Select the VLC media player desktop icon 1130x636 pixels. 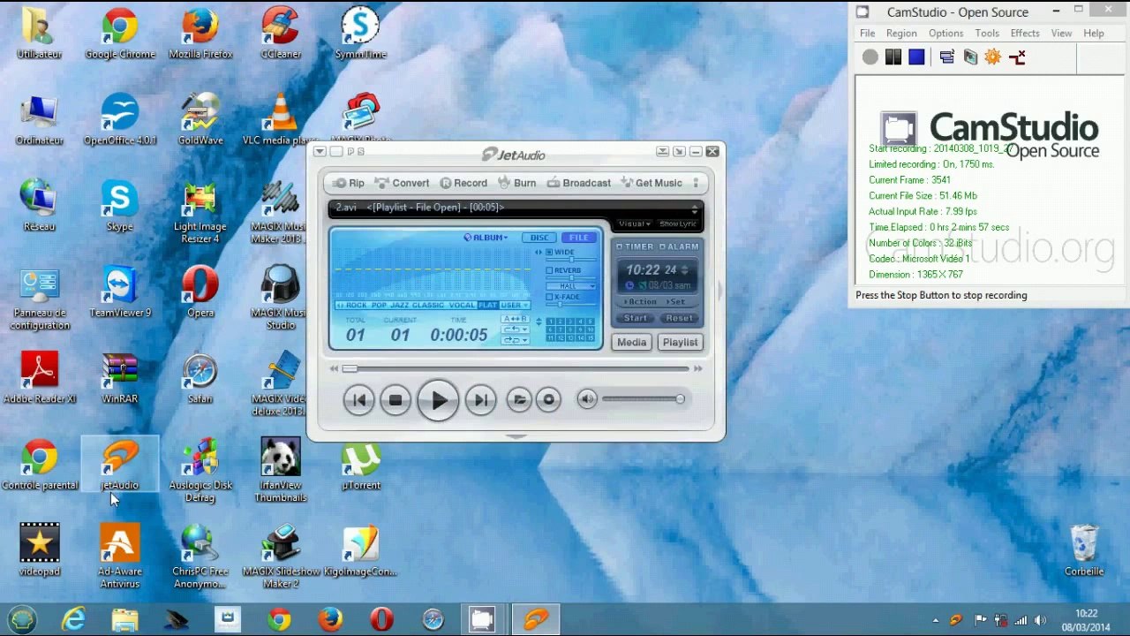pyautogui.click(x=281, y=119)
